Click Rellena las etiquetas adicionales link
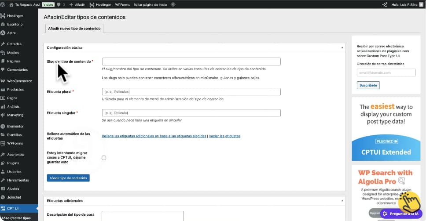426x221 pixels. pyautogui.click(x=154, y=136)
